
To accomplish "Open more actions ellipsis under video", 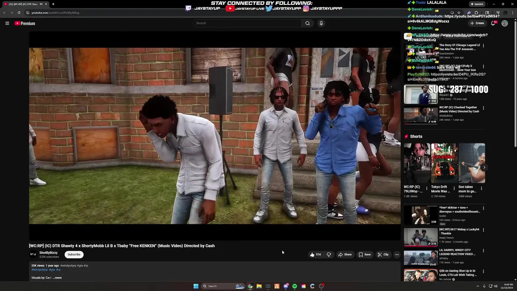I will click(397, 255).
